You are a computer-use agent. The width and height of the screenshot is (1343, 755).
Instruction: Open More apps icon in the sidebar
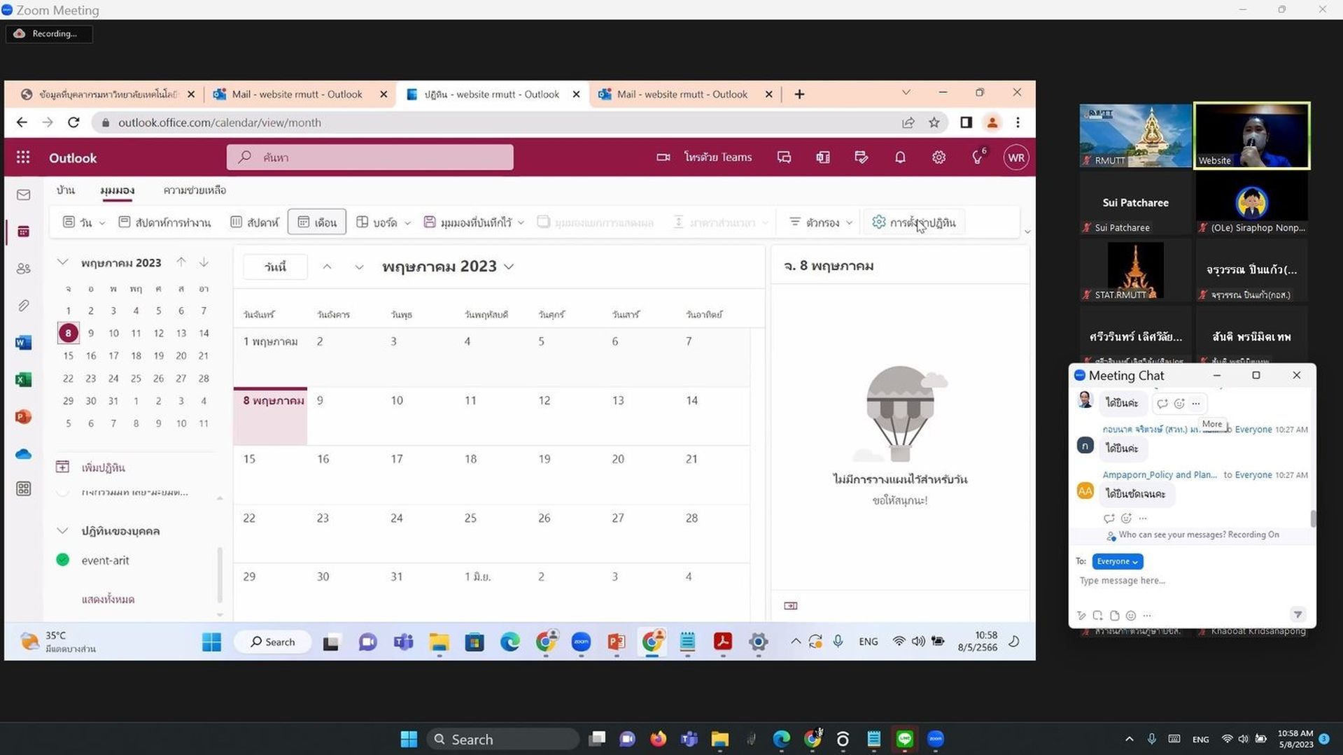(23, 489)
